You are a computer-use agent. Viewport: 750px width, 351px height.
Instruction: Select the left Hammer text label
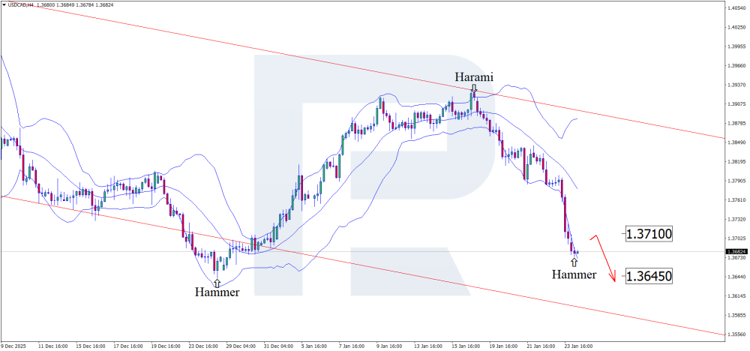pyautogui.click(x=217, y=292)
